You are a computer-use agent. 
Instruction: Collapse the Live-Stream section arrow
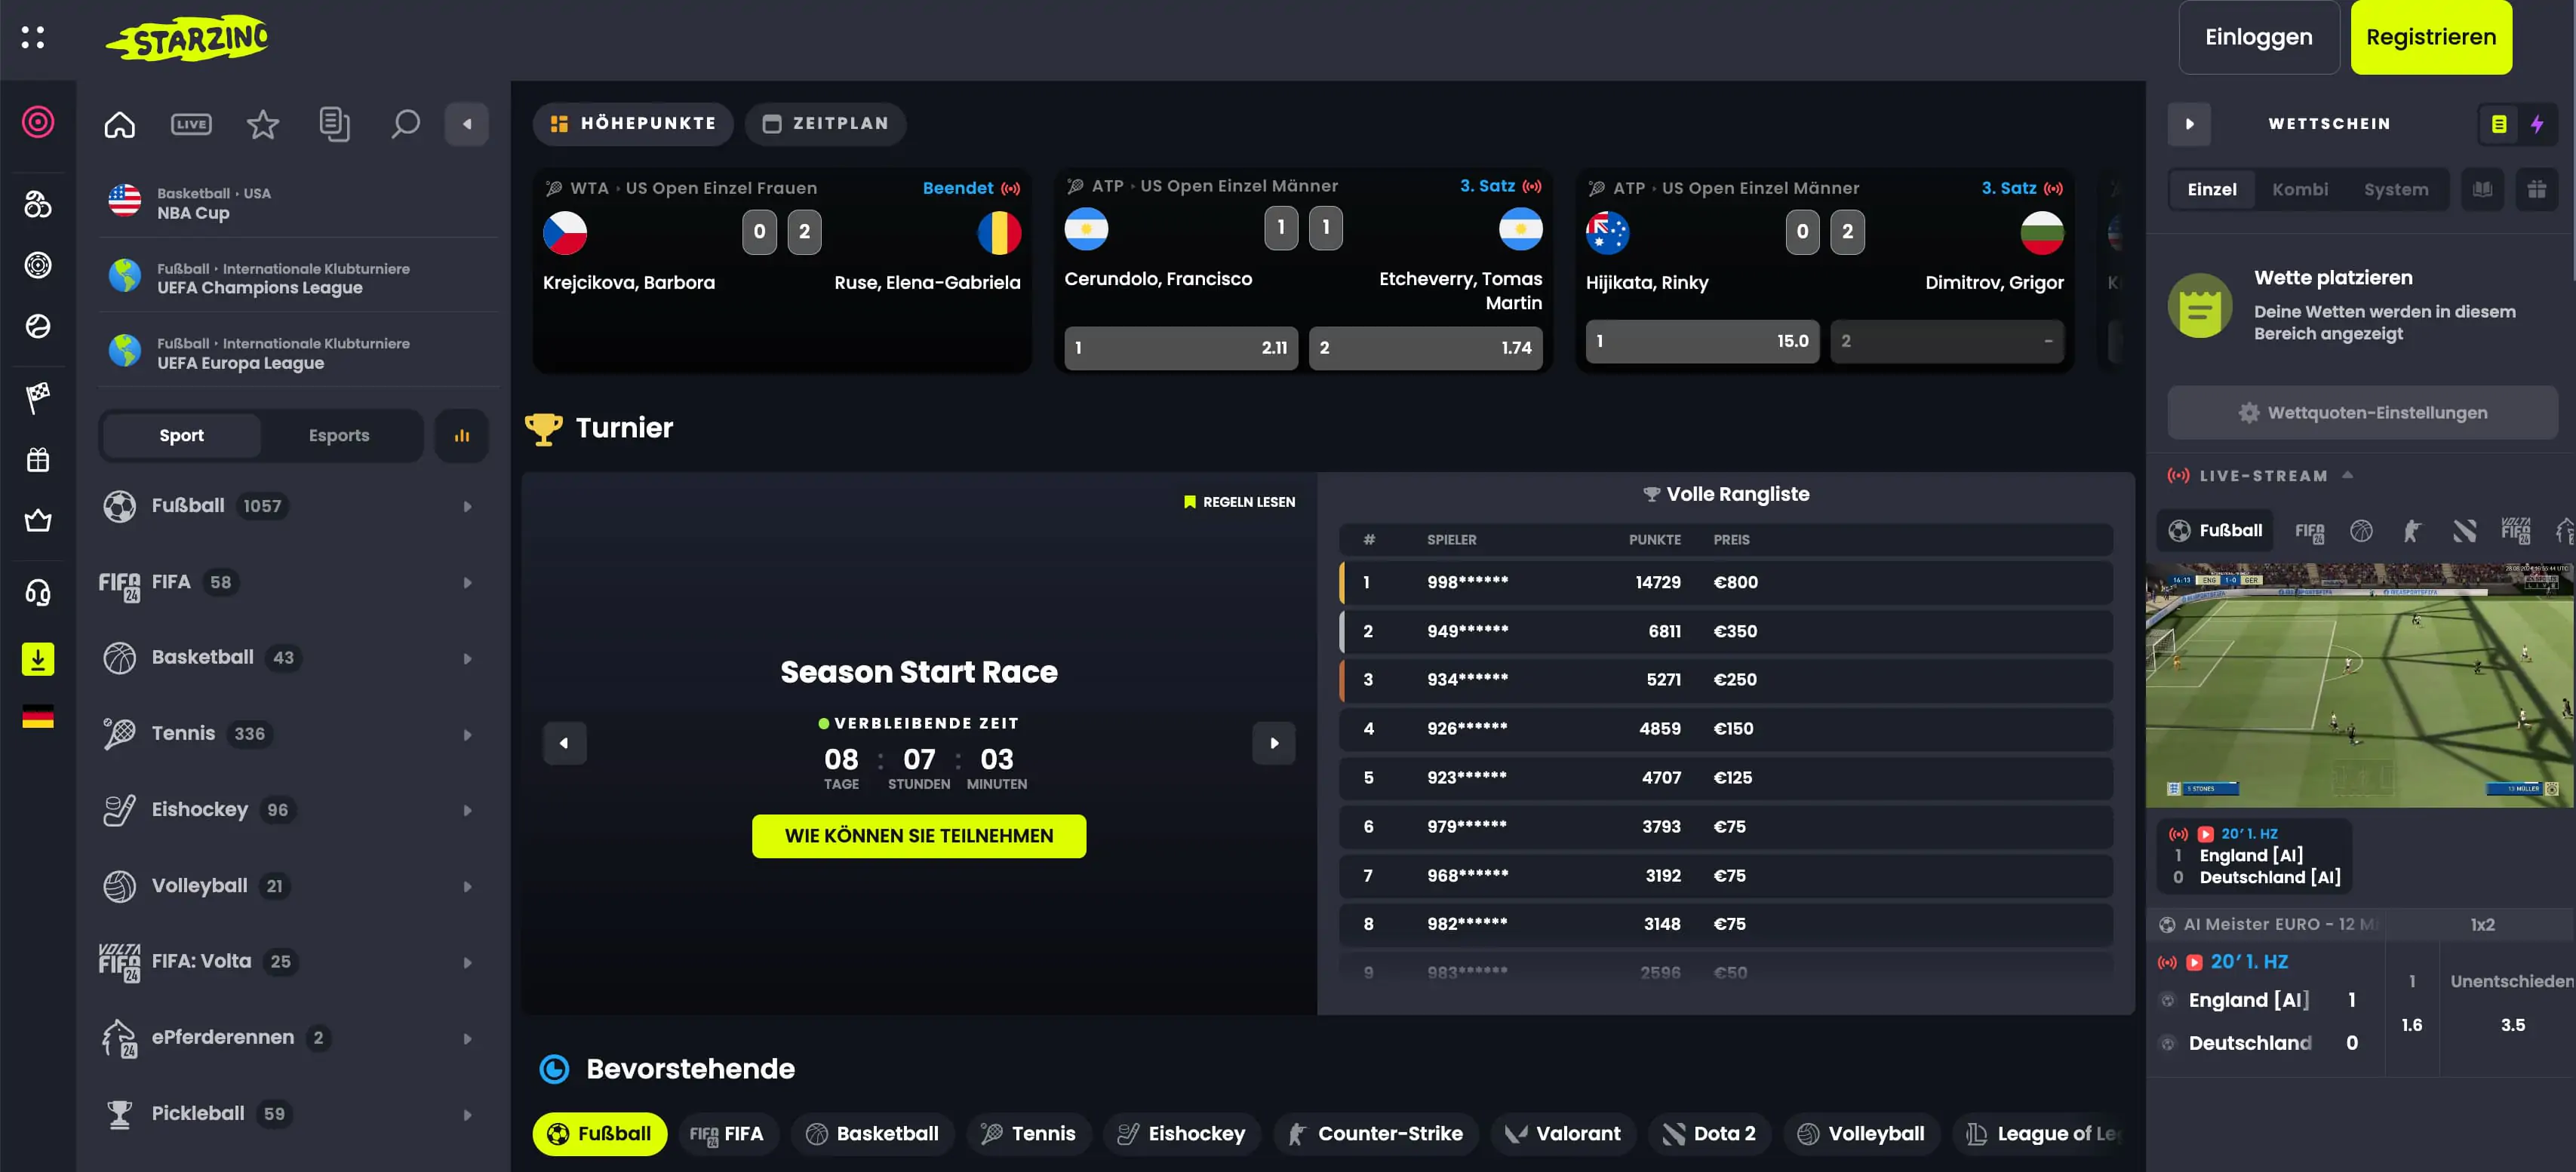point(2347,476)
